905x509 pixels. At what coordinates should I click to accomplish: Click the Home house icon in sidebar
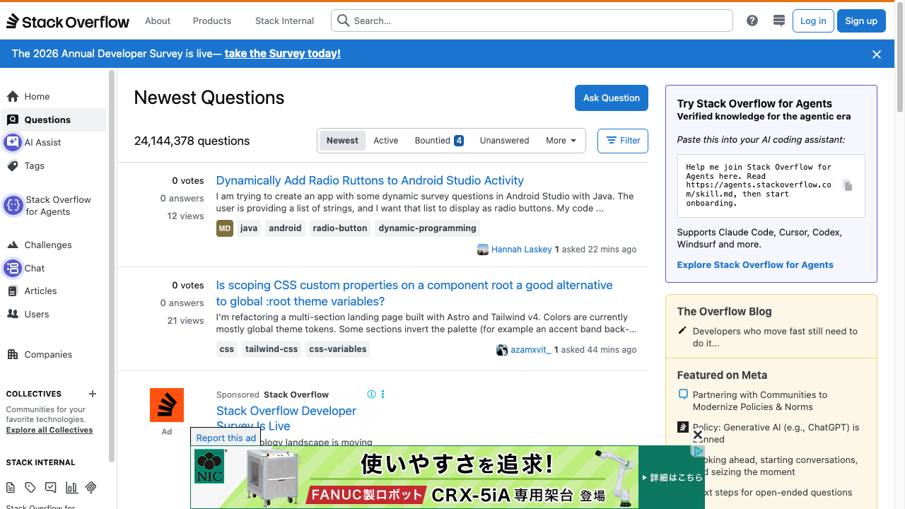pos(13,97)
